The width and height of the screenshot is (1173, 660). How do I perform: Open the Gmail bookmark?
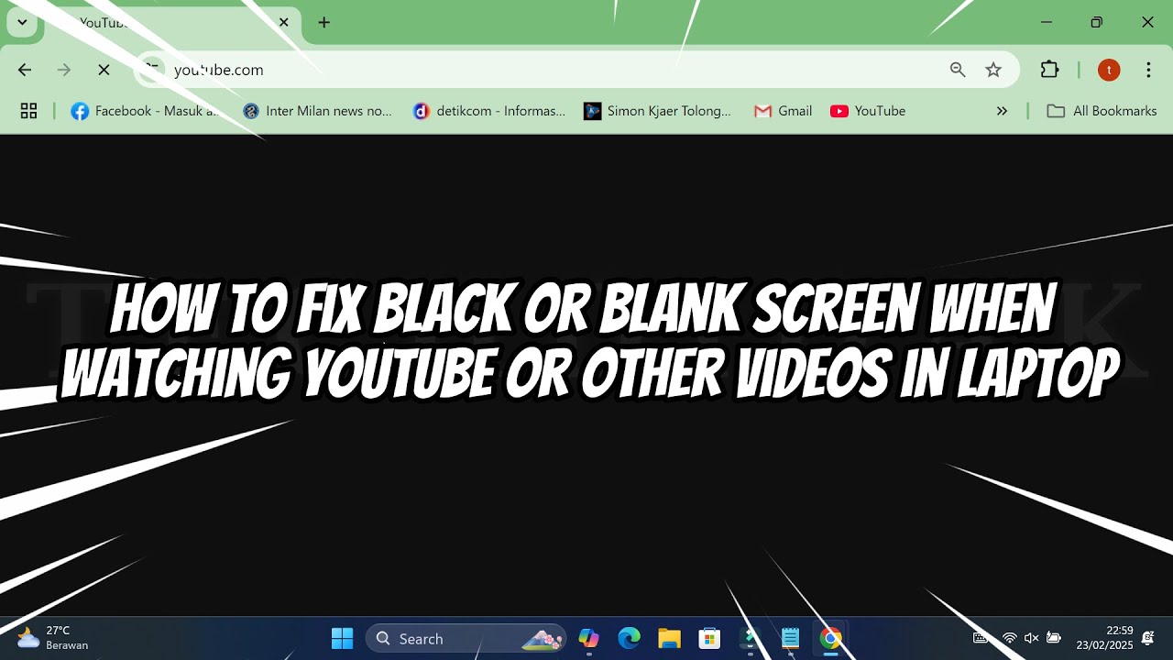(x=784, y=111)
